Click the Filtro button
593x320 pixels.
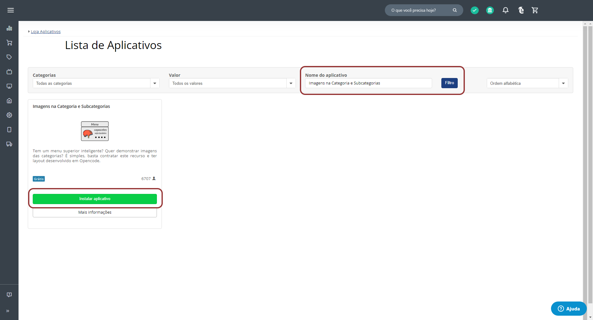(x=449, y=83)
